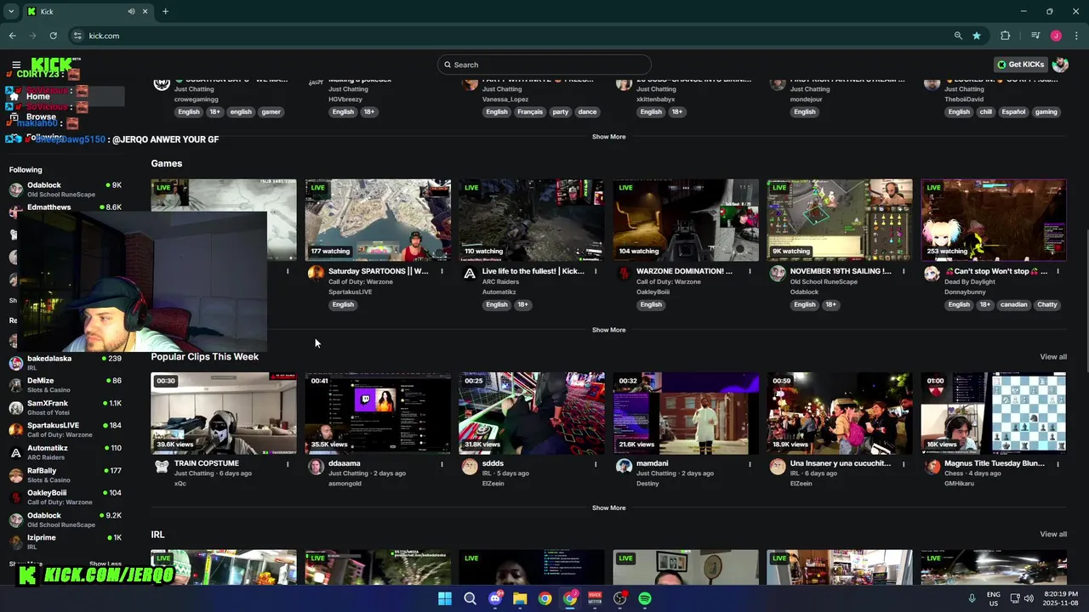This screenshot has width=1089, height=612.
Task: Click View all for Popular Clips
Action: tap(1052, 357)
